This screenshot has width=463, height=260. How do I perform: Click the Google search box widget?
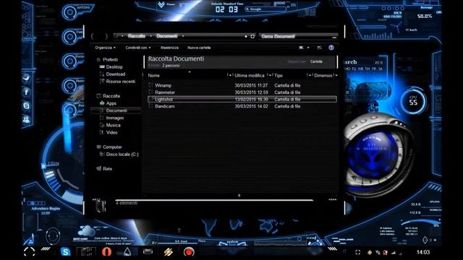pos(266,9)
